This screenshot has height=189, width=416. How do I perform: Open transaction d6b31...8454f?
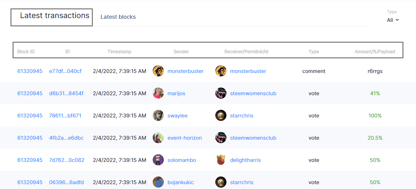[66, 93]
